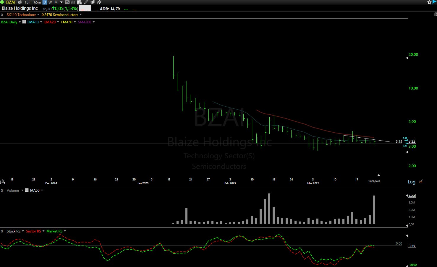Click the 3.9M volume value label
This screenshot has height=267, width=437.
point(412,196)
